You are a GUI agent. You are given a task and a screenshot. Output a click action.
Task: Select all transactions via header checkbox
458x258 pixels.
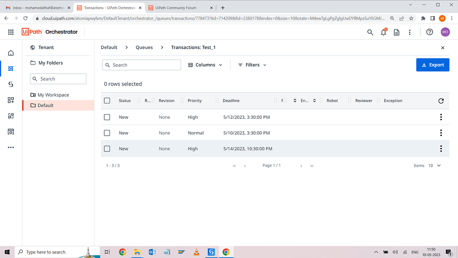107,100
